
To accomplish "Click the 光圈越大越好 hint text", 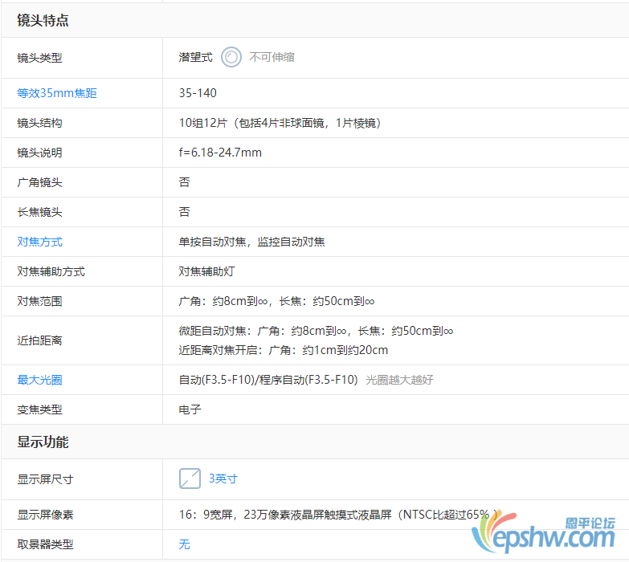I will tap(399, 380).
